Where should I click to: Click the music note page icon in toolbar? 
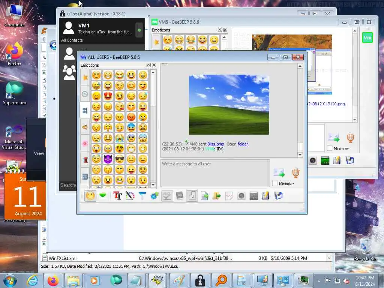[x=192, y=196]
